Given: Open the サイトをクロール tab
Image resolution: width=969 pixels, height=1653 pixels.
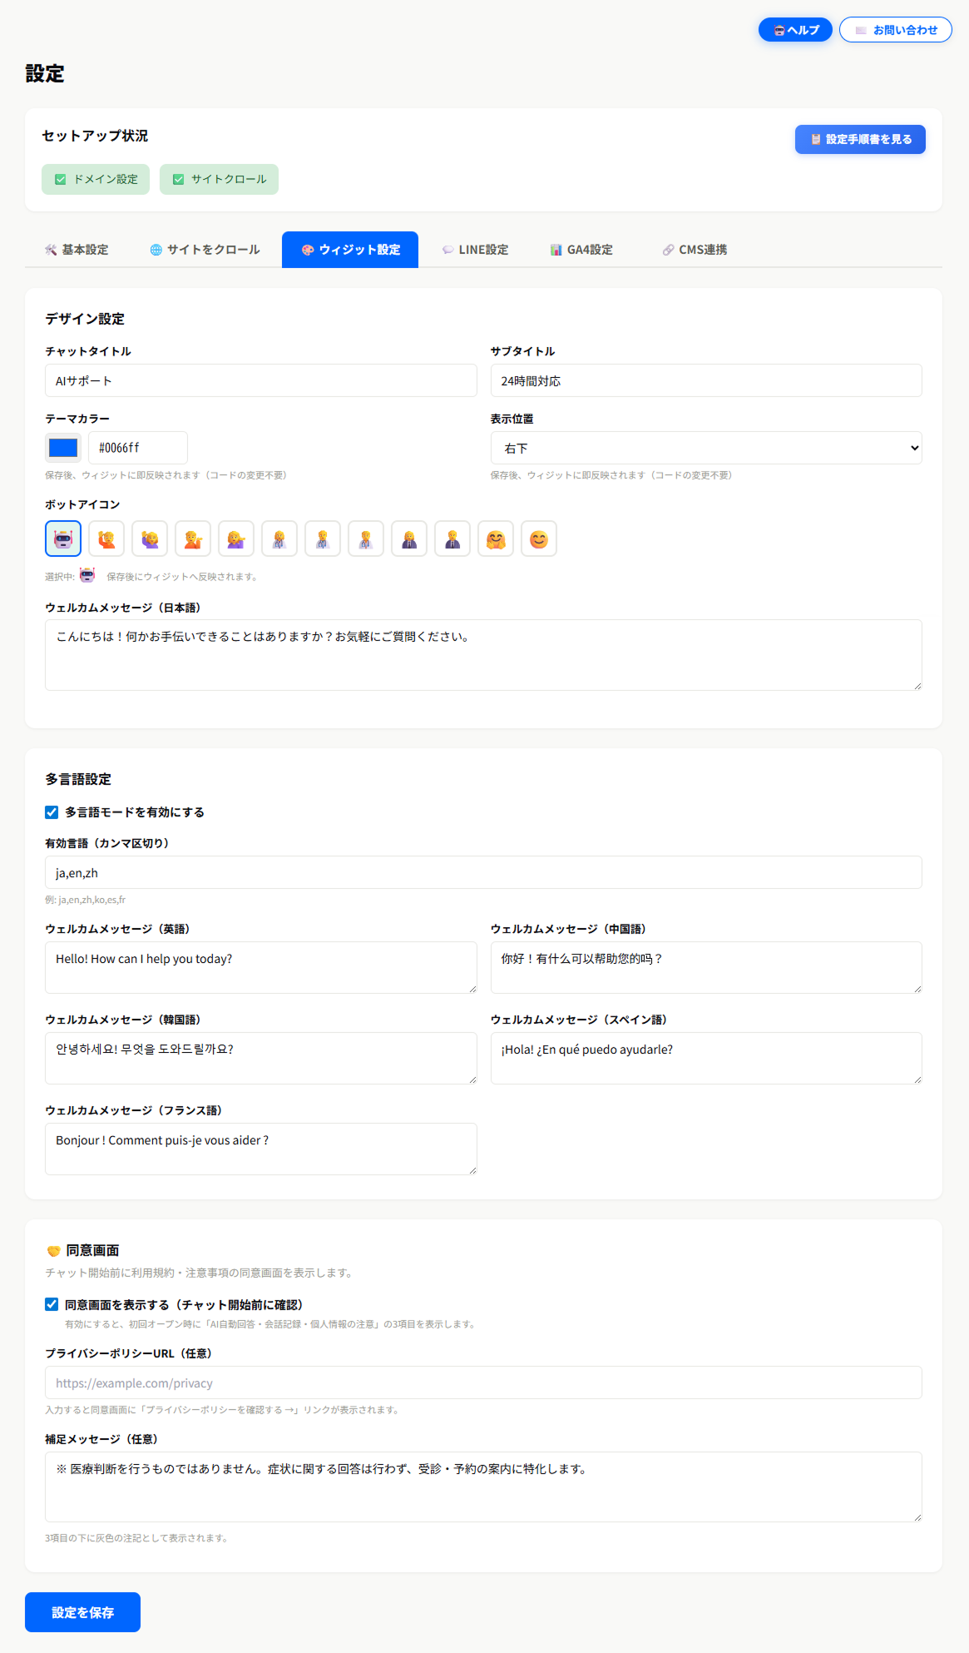Looking at the screenshot, I should point(205,250).
